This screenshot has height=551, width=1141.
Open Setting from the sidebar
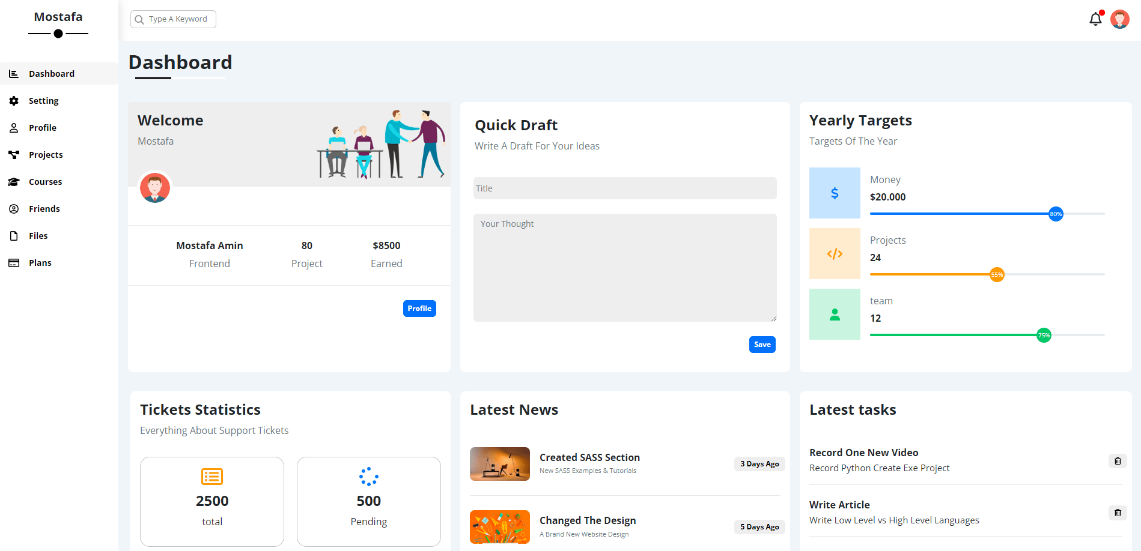(x=59, y=101)
